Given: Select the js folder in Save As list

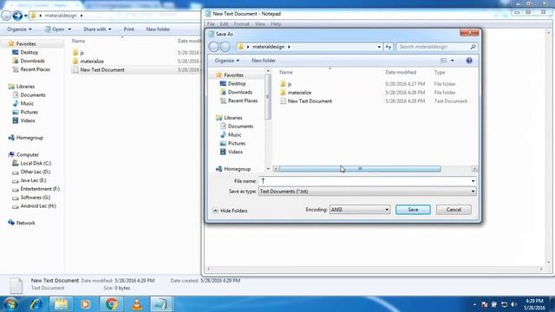Looking at the screenshot, I should click(290, 84).
